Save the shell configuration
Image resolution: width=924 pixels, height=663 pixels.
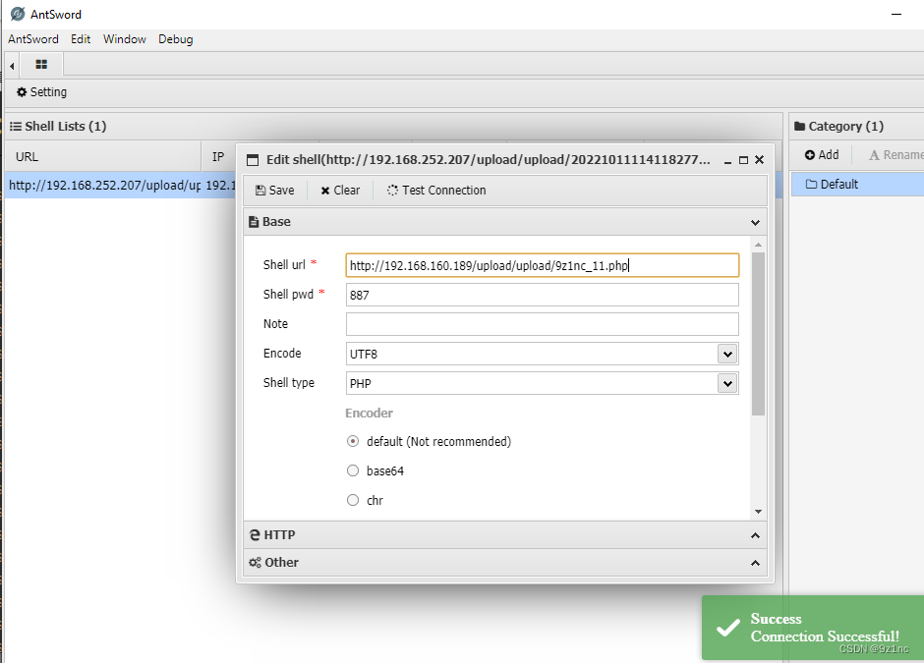tap(274, 191)
